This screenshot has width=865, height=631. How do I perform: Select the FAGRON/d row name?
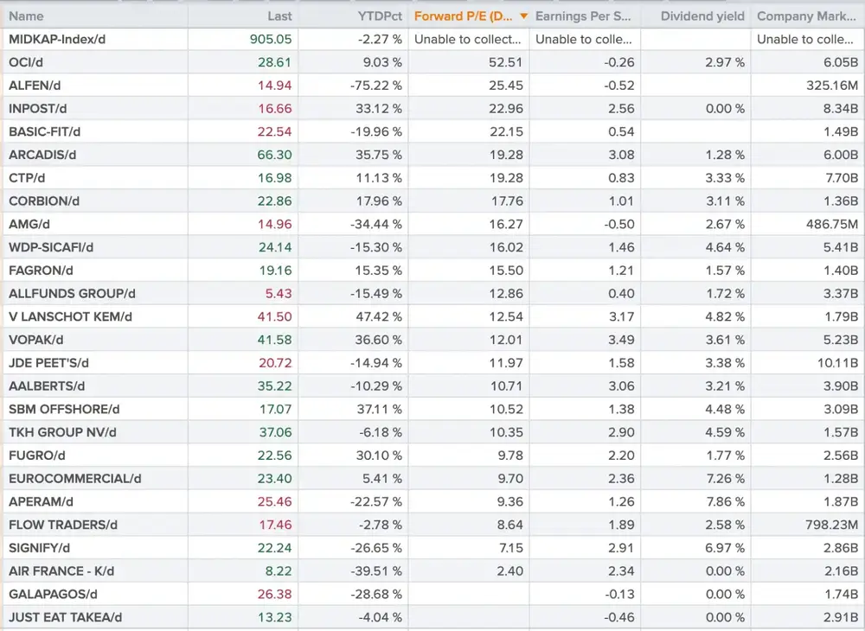41,271
